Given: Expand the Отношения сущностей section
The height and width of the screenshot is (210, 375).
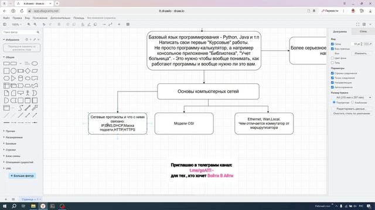Looking at the screenshot, I should (19, 162).
